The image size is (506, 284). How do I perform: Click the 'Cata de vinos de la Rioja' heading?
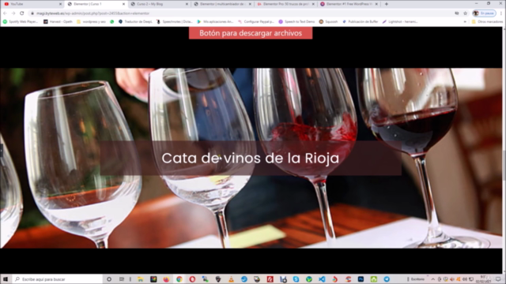click(251, 158)
